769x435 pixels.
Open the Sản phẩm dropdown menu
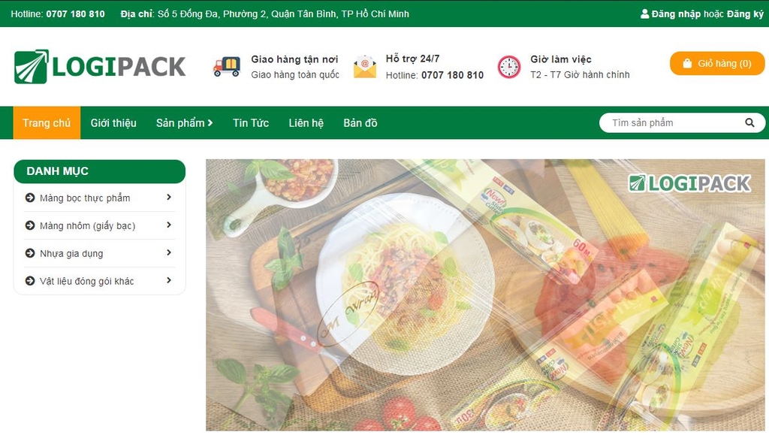coord(185,123)
